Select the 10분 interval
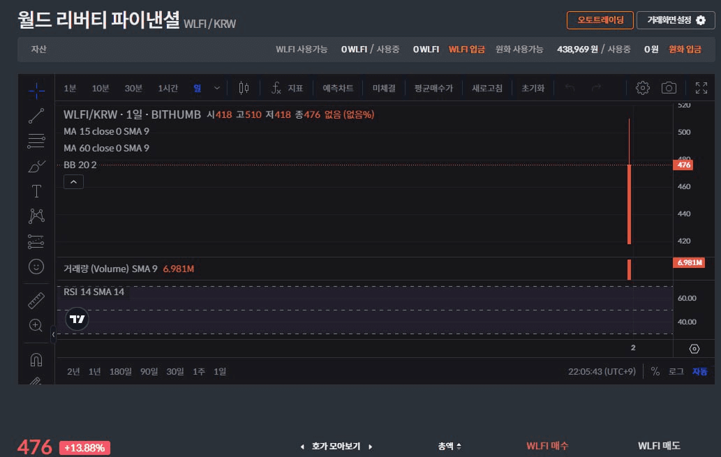The height and width of the screenshot is (457, 721). click(x=101, y=89)
